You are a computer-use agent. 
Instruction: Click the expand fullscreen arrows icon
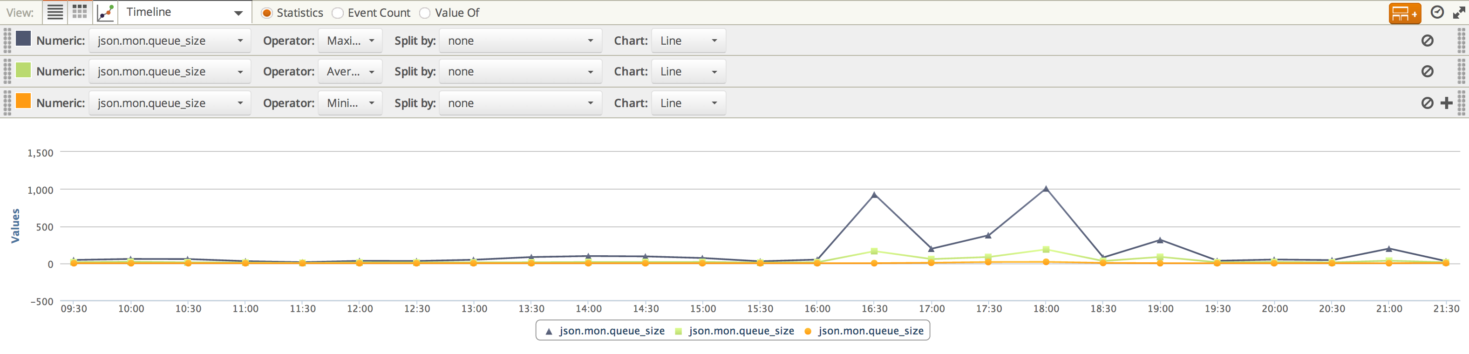[x=1459, y=13]
